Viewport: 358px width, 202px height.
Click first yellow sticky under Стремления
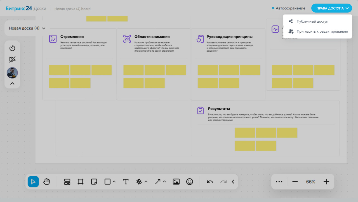(59, 70)
